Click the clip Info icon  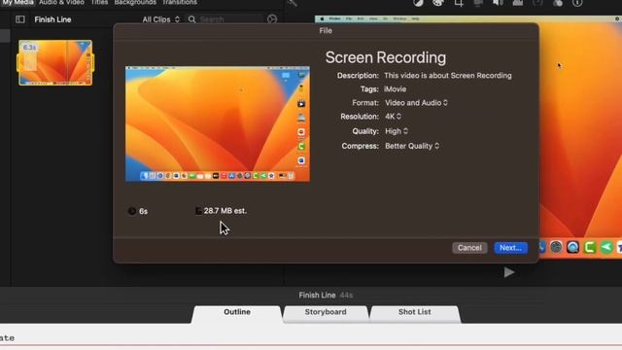(577, 3)
